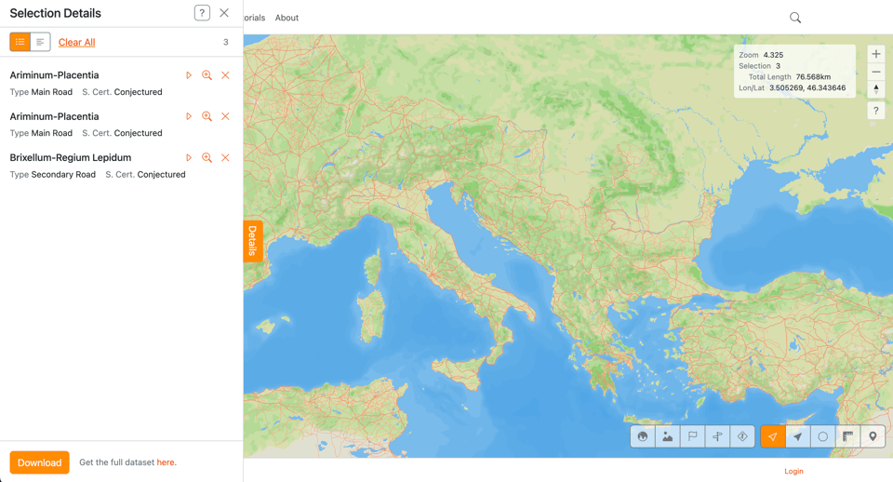Click the Login link
The image size is (893, 482).
pyautogui.click(x=793, y=471)
